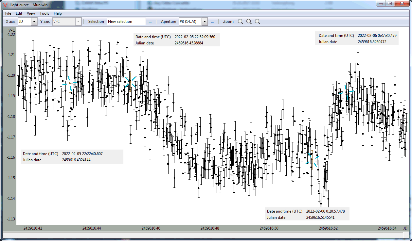The image size is (412, 241).
Task: Open the Help menu
Action: (58, 13)
